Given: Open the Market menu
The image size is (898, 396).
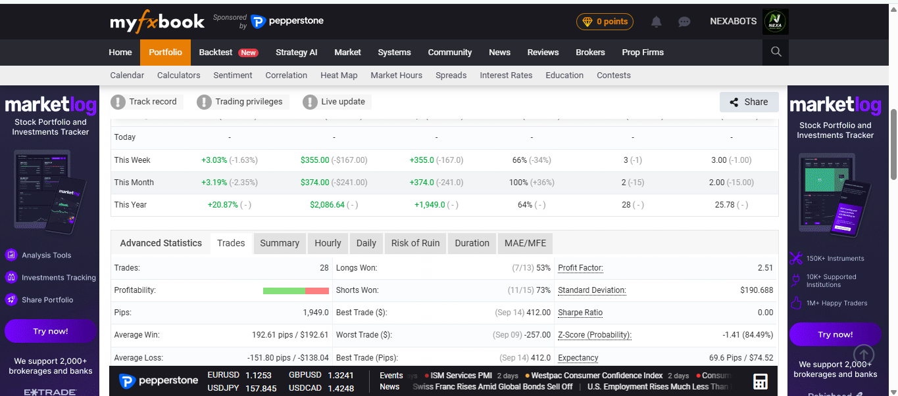Looking at the screenshot, I should [x=347, y=53].
